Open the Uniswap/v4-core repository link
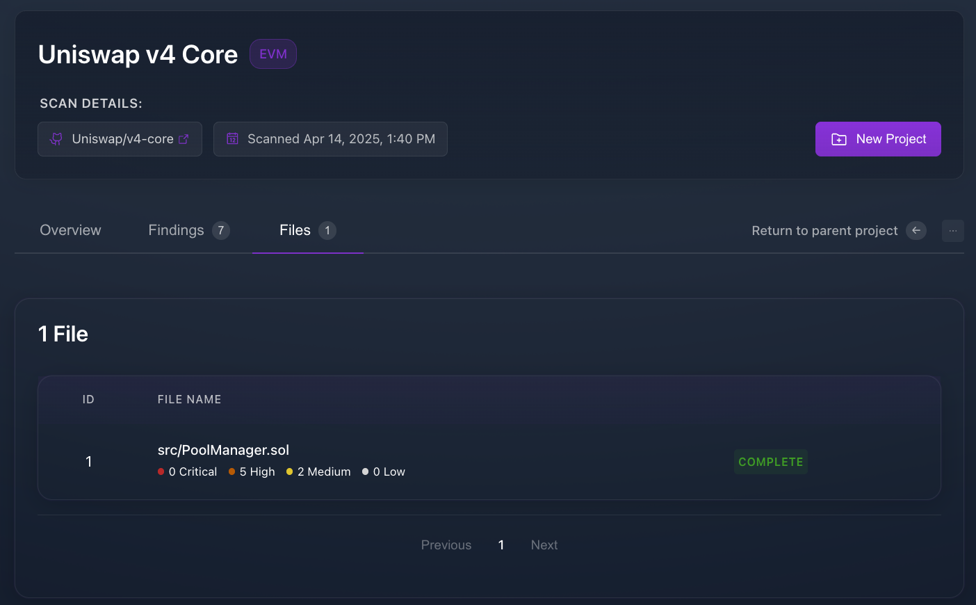 (x=120, y=139)
